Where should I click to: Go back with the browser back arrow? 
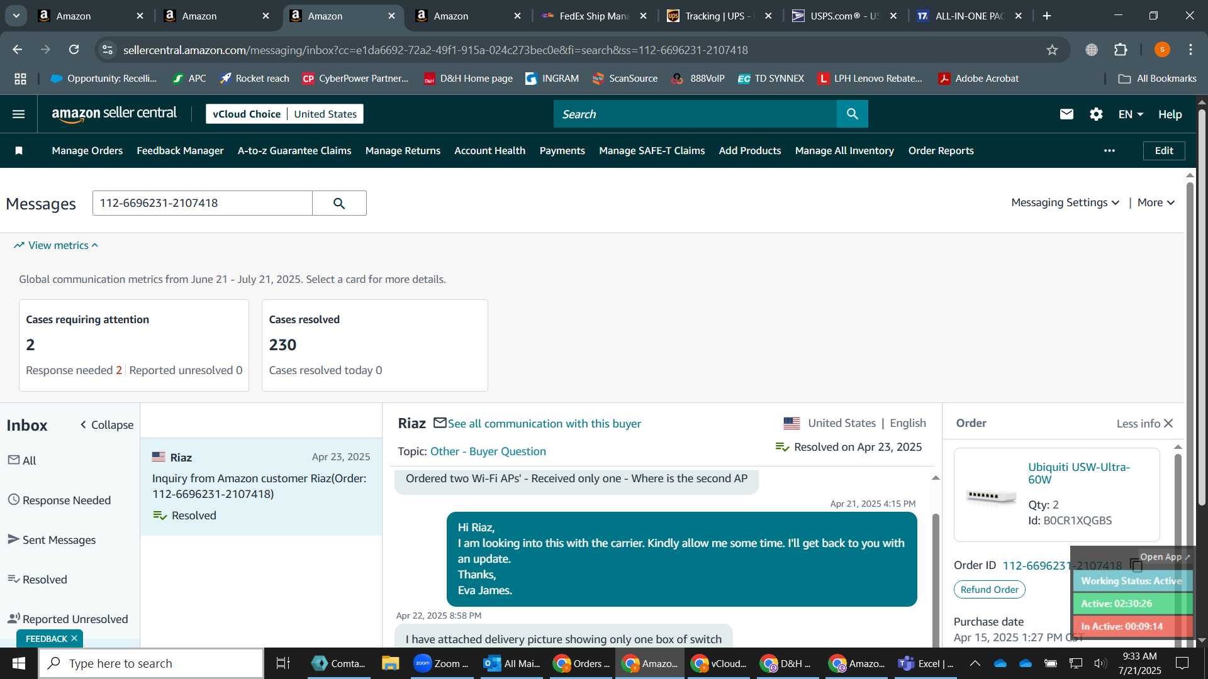18,50
